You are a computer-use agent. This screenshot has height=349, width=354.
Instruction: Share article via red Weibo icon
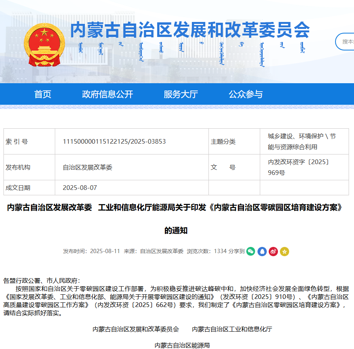pos(273,252)
